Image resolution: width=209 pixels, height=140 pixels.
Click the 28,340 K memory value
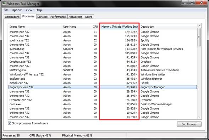pos(132,96)
